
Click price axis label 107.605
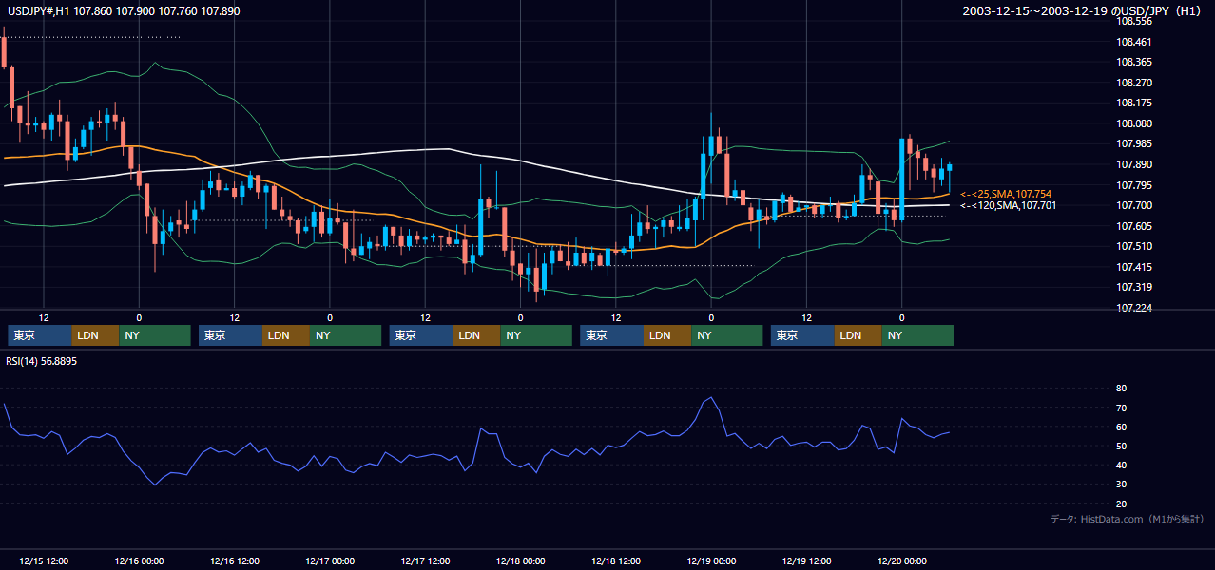[x=1134, y=226]
